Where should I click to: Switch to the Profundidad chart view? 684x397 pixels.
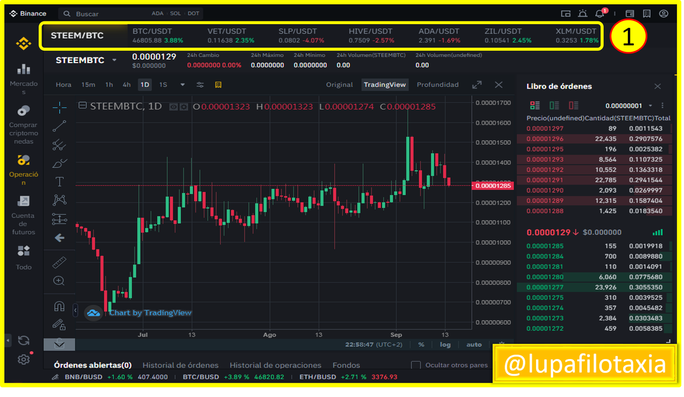[438, 85]
